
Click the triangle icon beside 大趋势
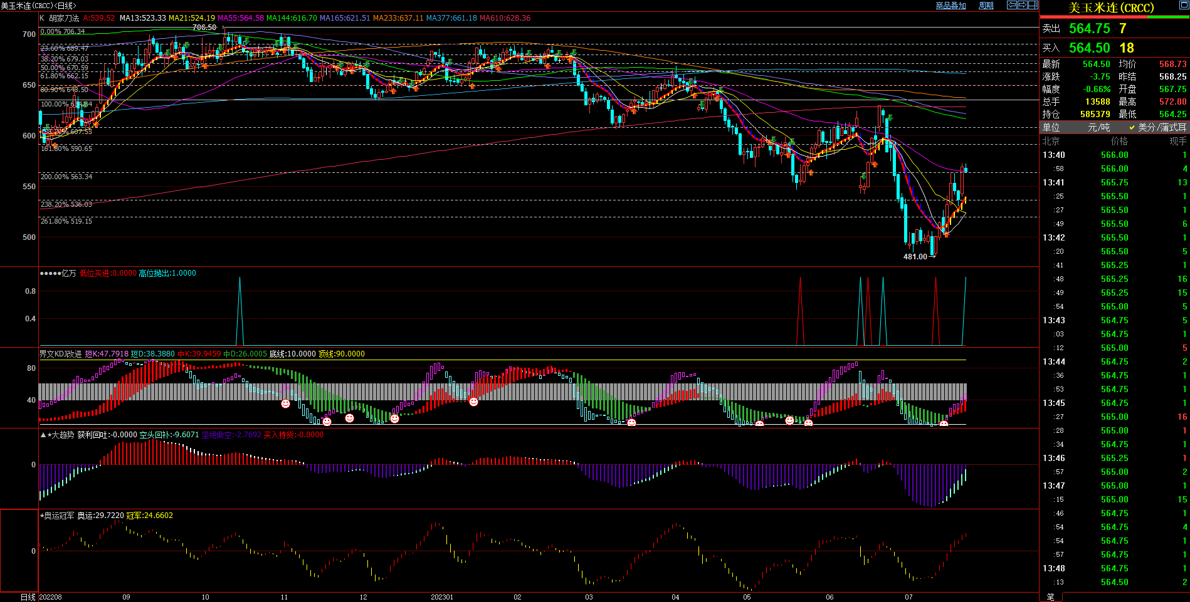click(x=43, y=435)
